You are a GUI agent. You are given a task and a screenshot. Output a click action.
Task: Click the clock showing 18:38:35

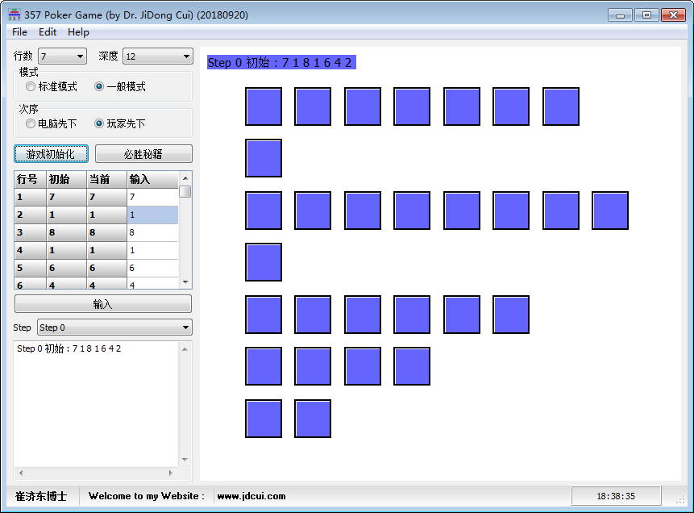pos(616,496)
